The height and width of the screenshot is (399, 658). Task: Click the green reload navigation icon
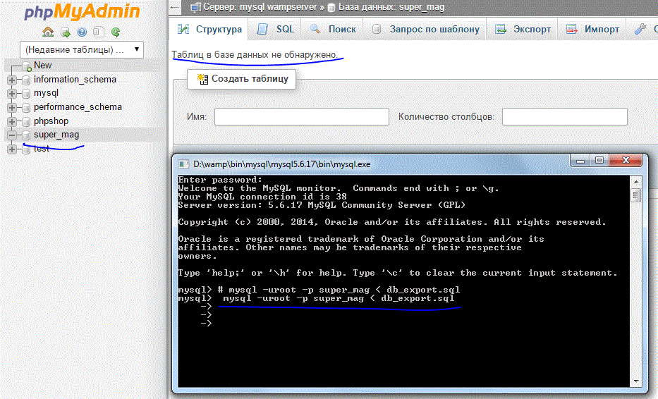coord(116,32)
